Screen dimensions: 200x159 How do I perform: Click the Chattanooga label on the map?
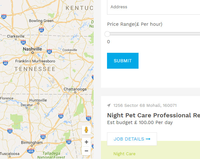(75, 89)
